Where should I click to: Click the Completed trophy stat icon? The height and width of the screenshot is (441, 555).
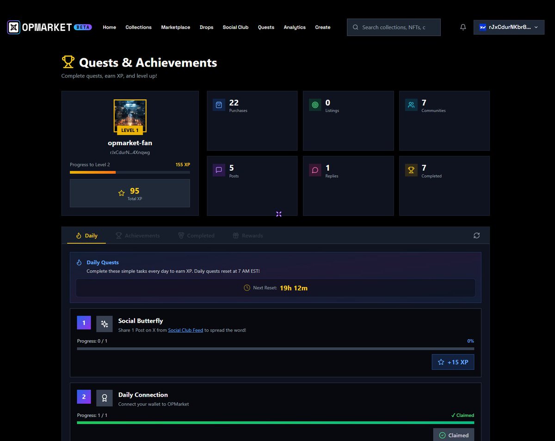[x=411, y=170]
